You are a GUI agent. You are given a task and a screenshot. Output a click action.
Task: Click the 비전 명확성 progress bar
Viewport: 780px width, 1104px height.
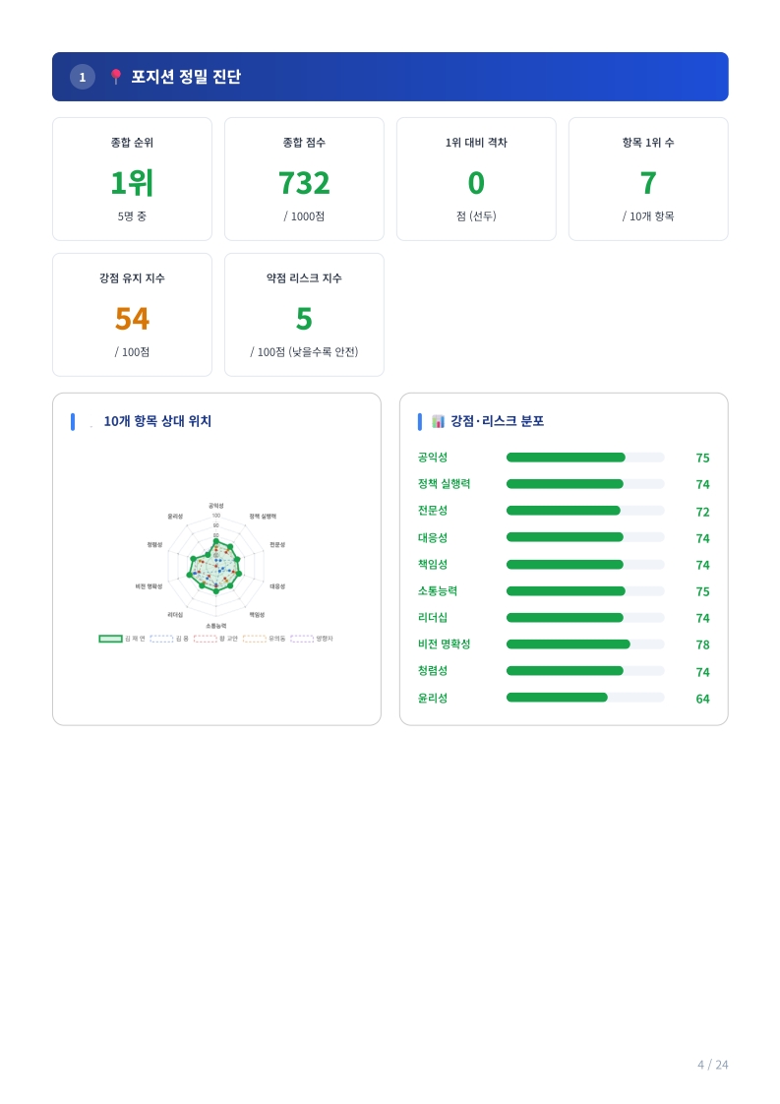[x=584, y=644]
